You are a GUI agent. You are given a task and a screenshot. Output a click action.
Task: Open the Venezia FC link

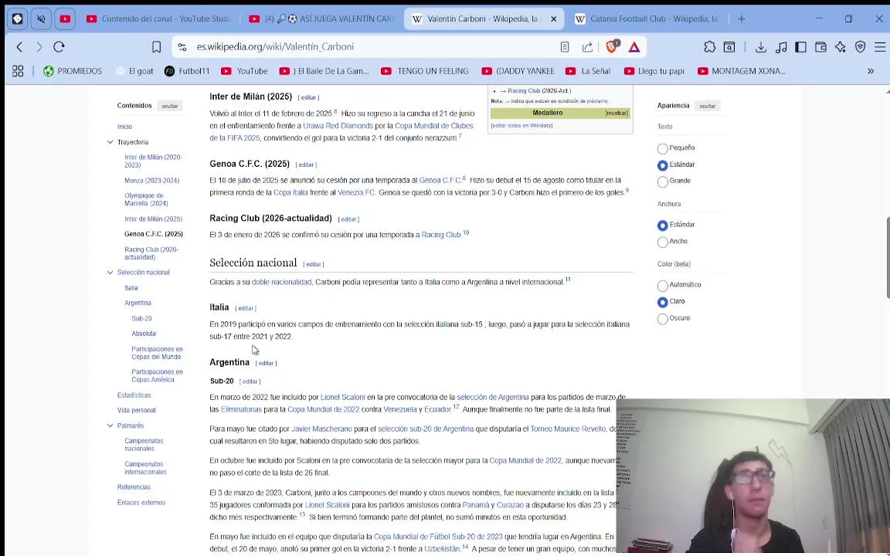point(356,192)
